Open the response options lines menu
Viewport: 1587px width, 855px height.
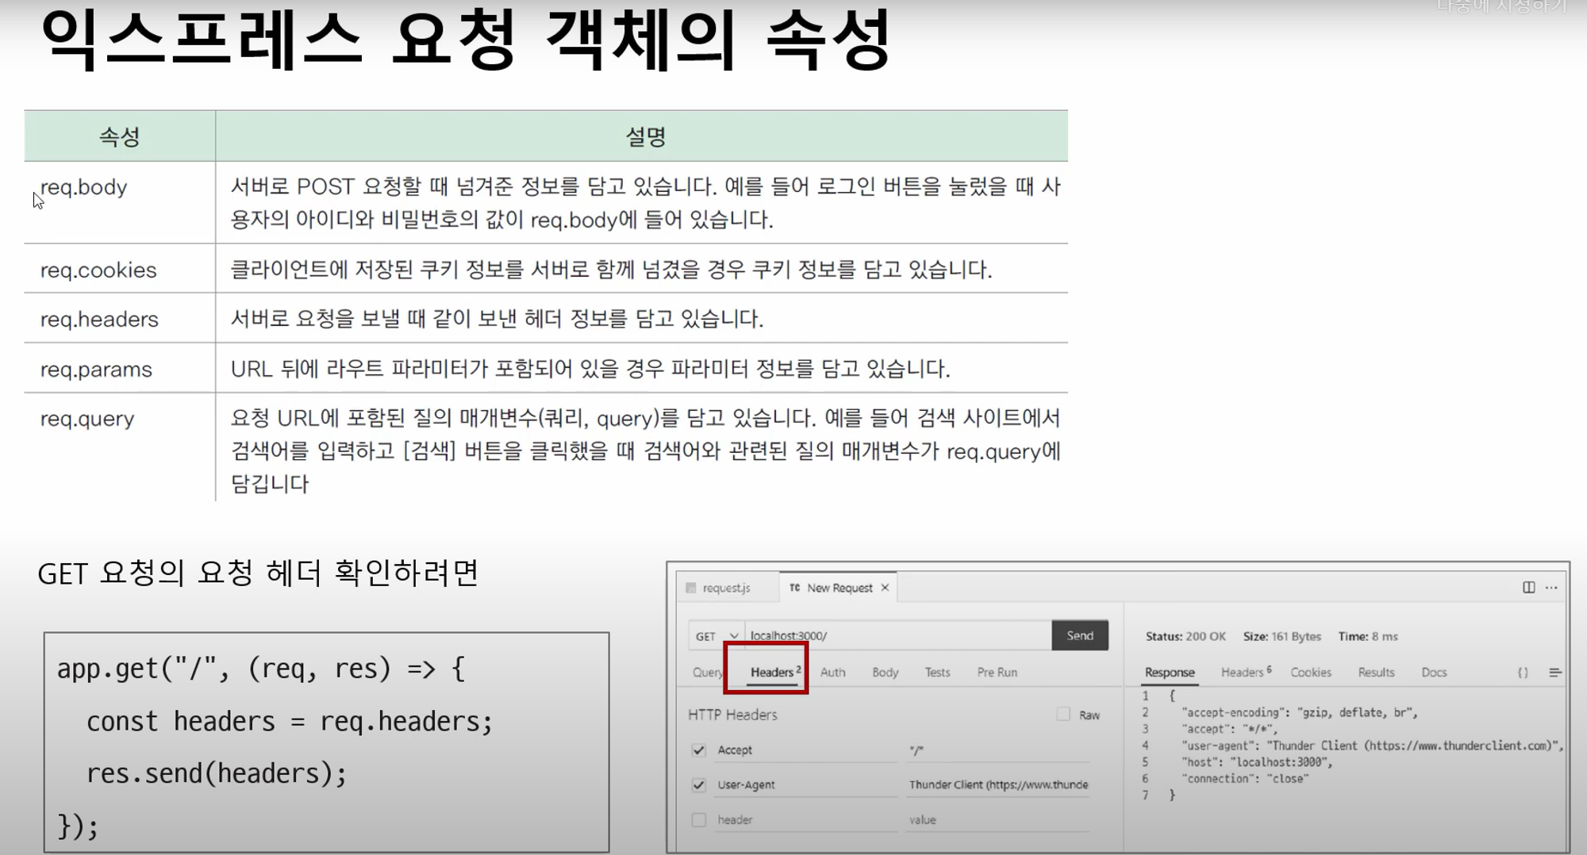point(1555,673)
